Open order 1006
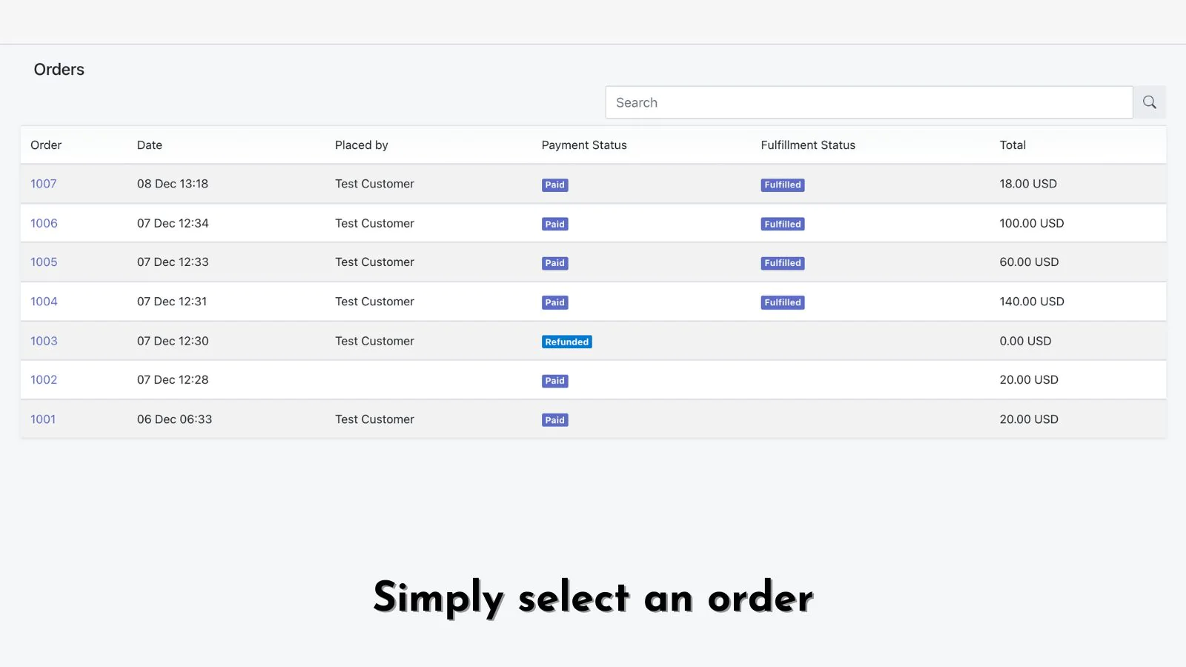This screenshot has width=1186, height=667. (44, 223)
